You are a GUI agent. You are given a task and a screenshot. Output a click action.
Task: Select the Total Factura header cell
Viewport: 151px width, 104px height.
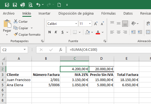point(126,75)
